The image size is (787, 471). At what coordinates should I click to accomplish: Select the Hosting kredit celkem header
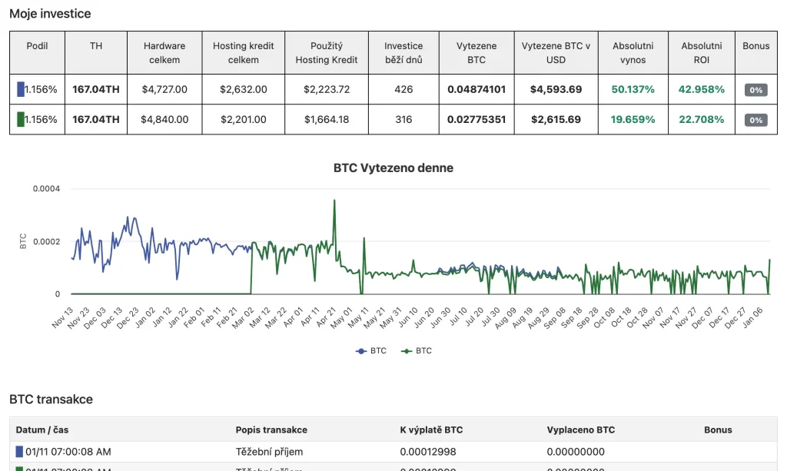[244, 53]
